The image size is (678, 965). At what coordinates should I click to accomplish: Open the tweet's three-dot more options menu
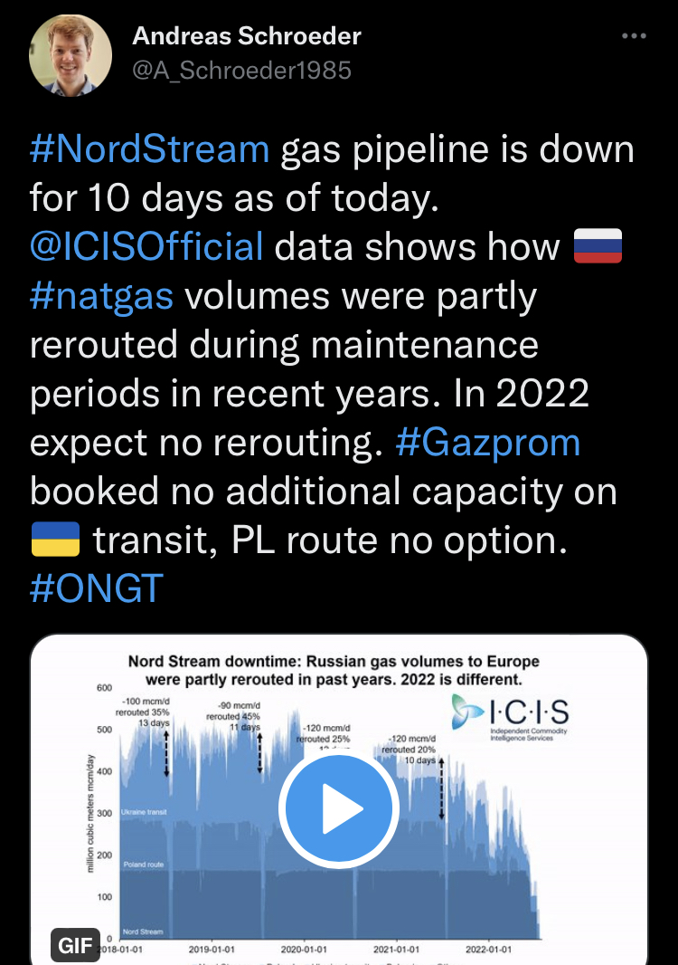(635, 36)
